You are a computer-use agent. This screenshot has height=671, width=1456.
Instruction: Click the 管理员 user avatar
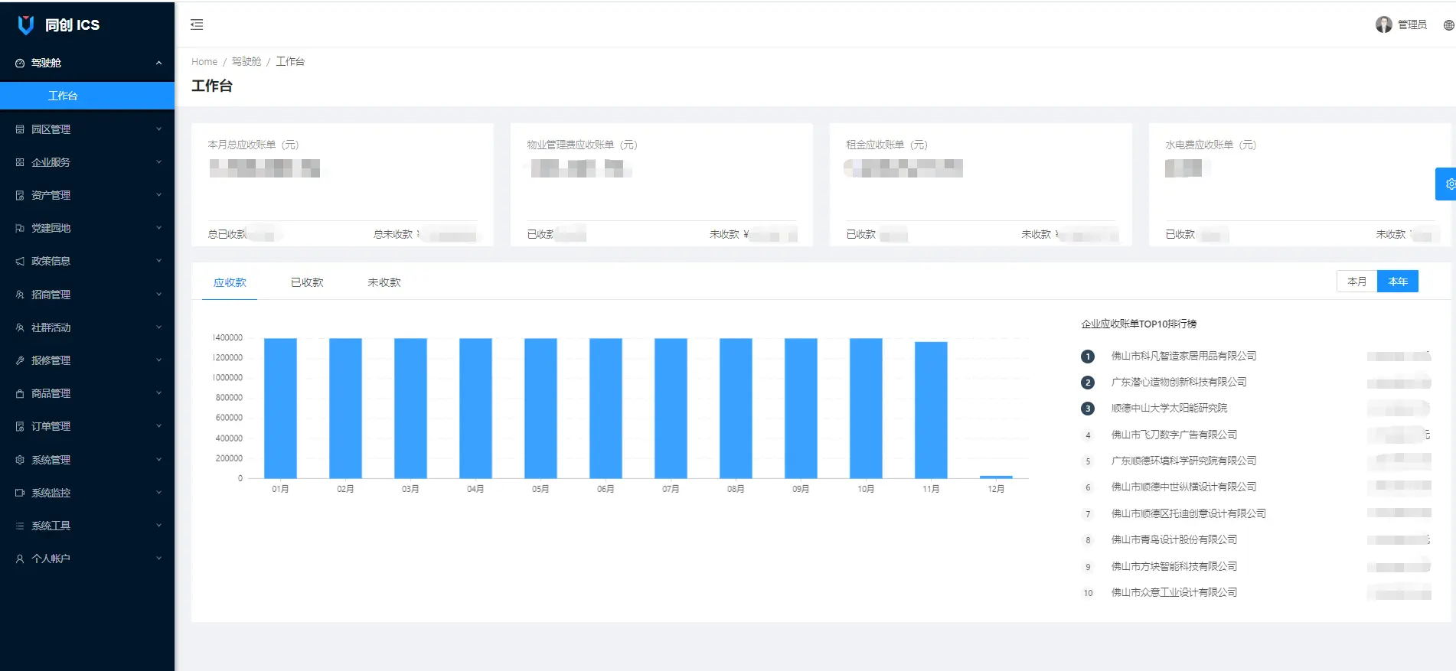click(x=1383, y=24)
